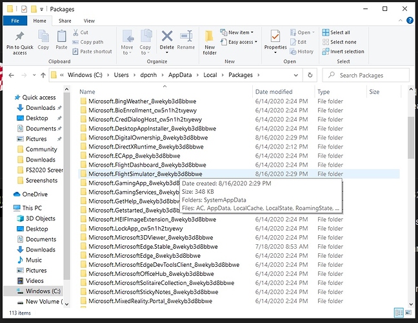Switch to the View ribbon tab
The image size is (418, 323).
pos(89,21)
